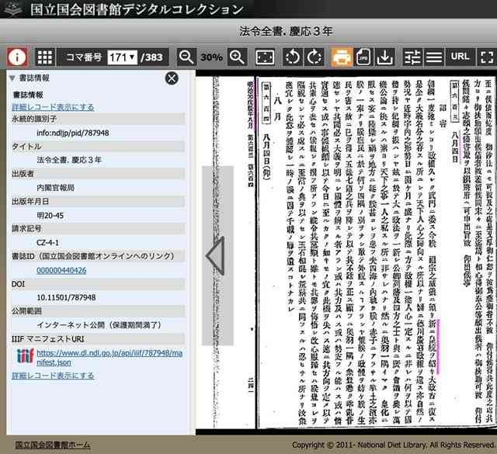Click the upper 詳細レコード表示にする link
The height and width of the screenshot is (454, 497).
pos(53,107)
